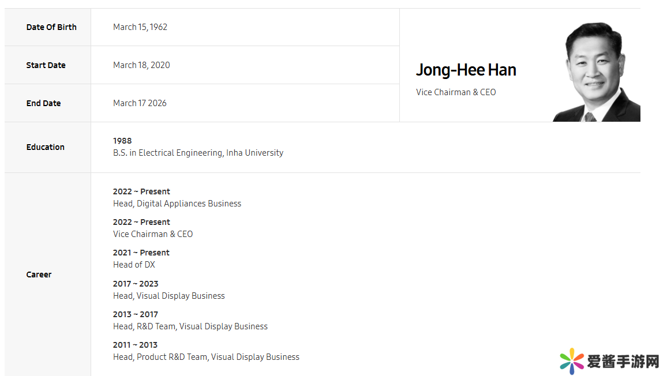Screen dimensions: 667x376
Task: Click the Head, Product R&D Team entry
Action: (x=206, y=357)
